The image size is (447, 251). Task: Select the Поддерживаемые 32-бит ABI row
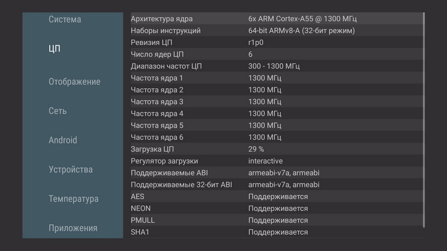(277, 185)
